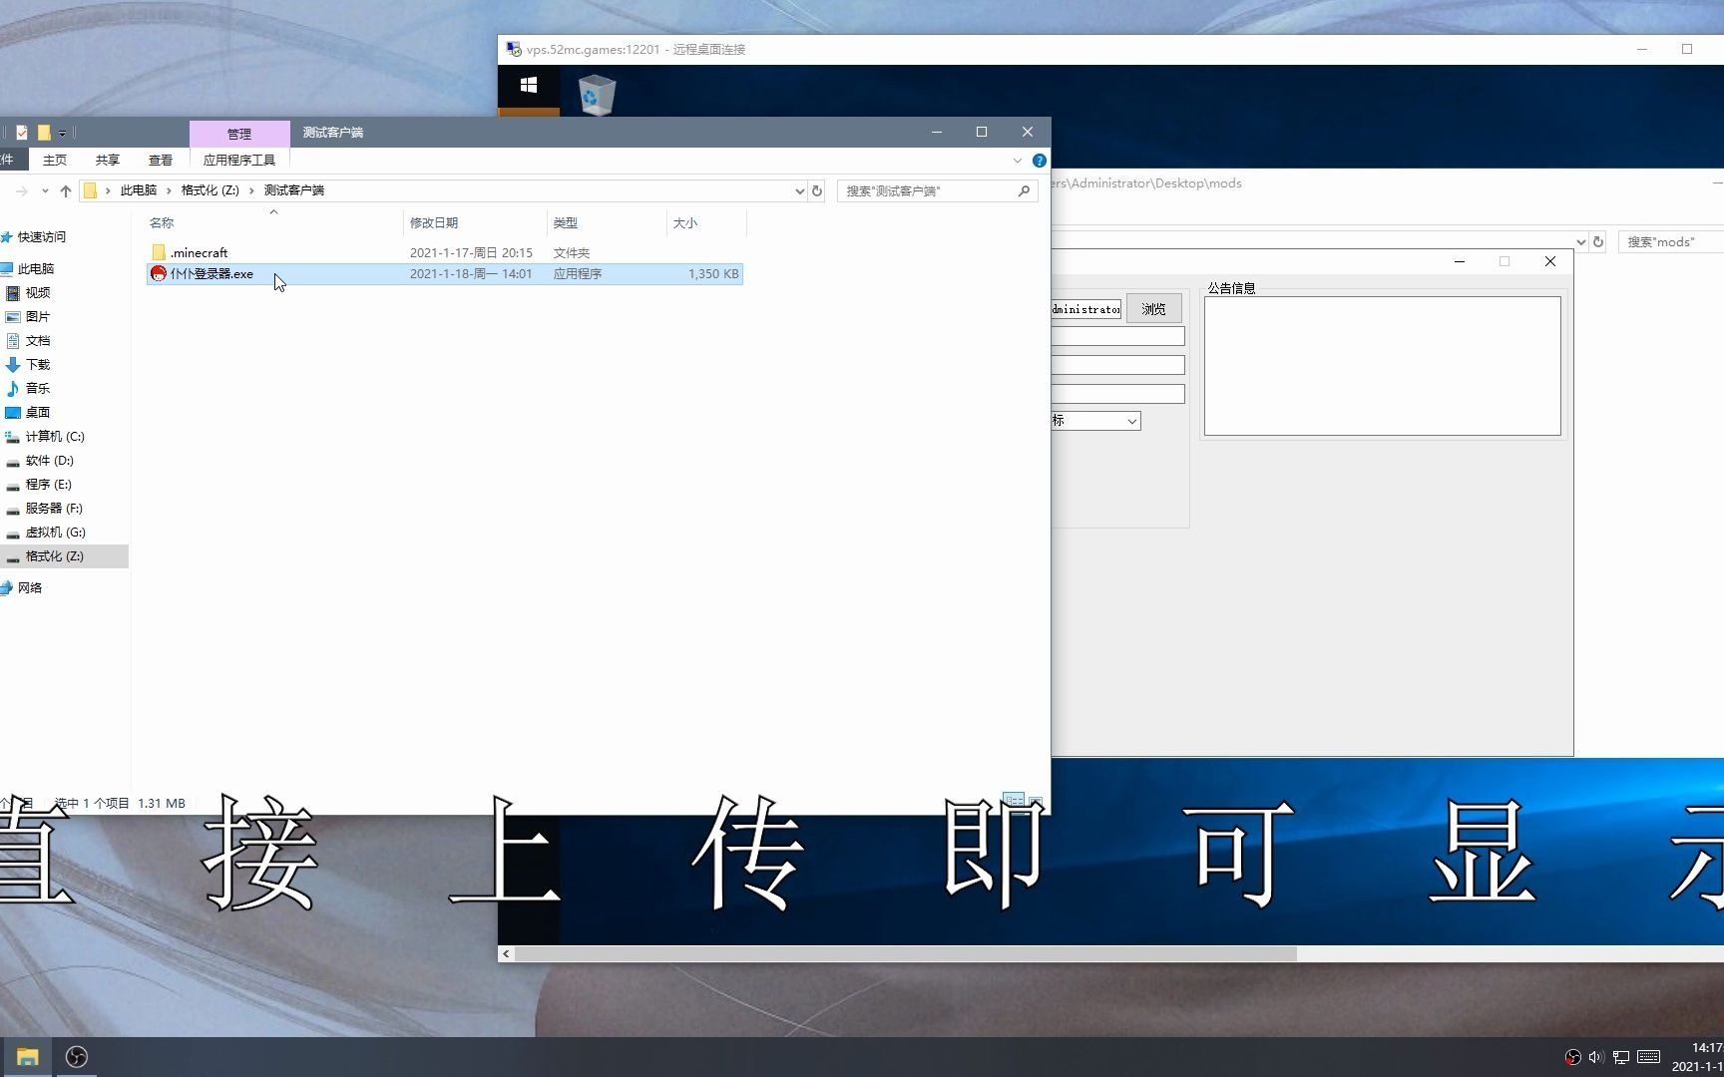
Task: Open drive 虚拟机 (G:) in the sidebar
Action: [56, 533]
